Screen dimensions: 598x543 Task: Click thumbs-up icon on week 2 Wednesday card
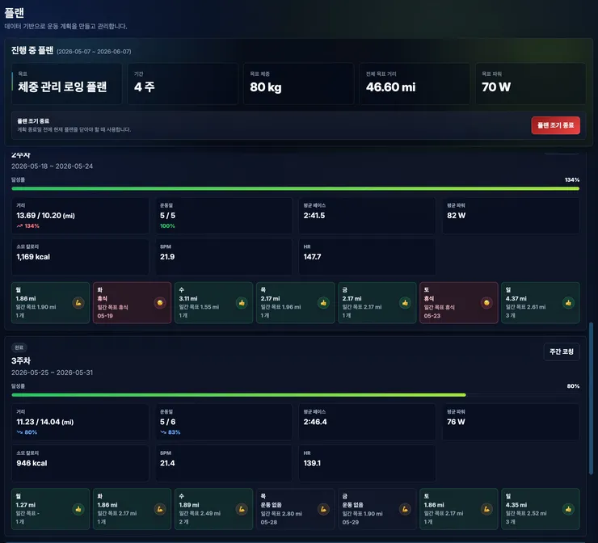pyautogui.click(x=242, y=303)
